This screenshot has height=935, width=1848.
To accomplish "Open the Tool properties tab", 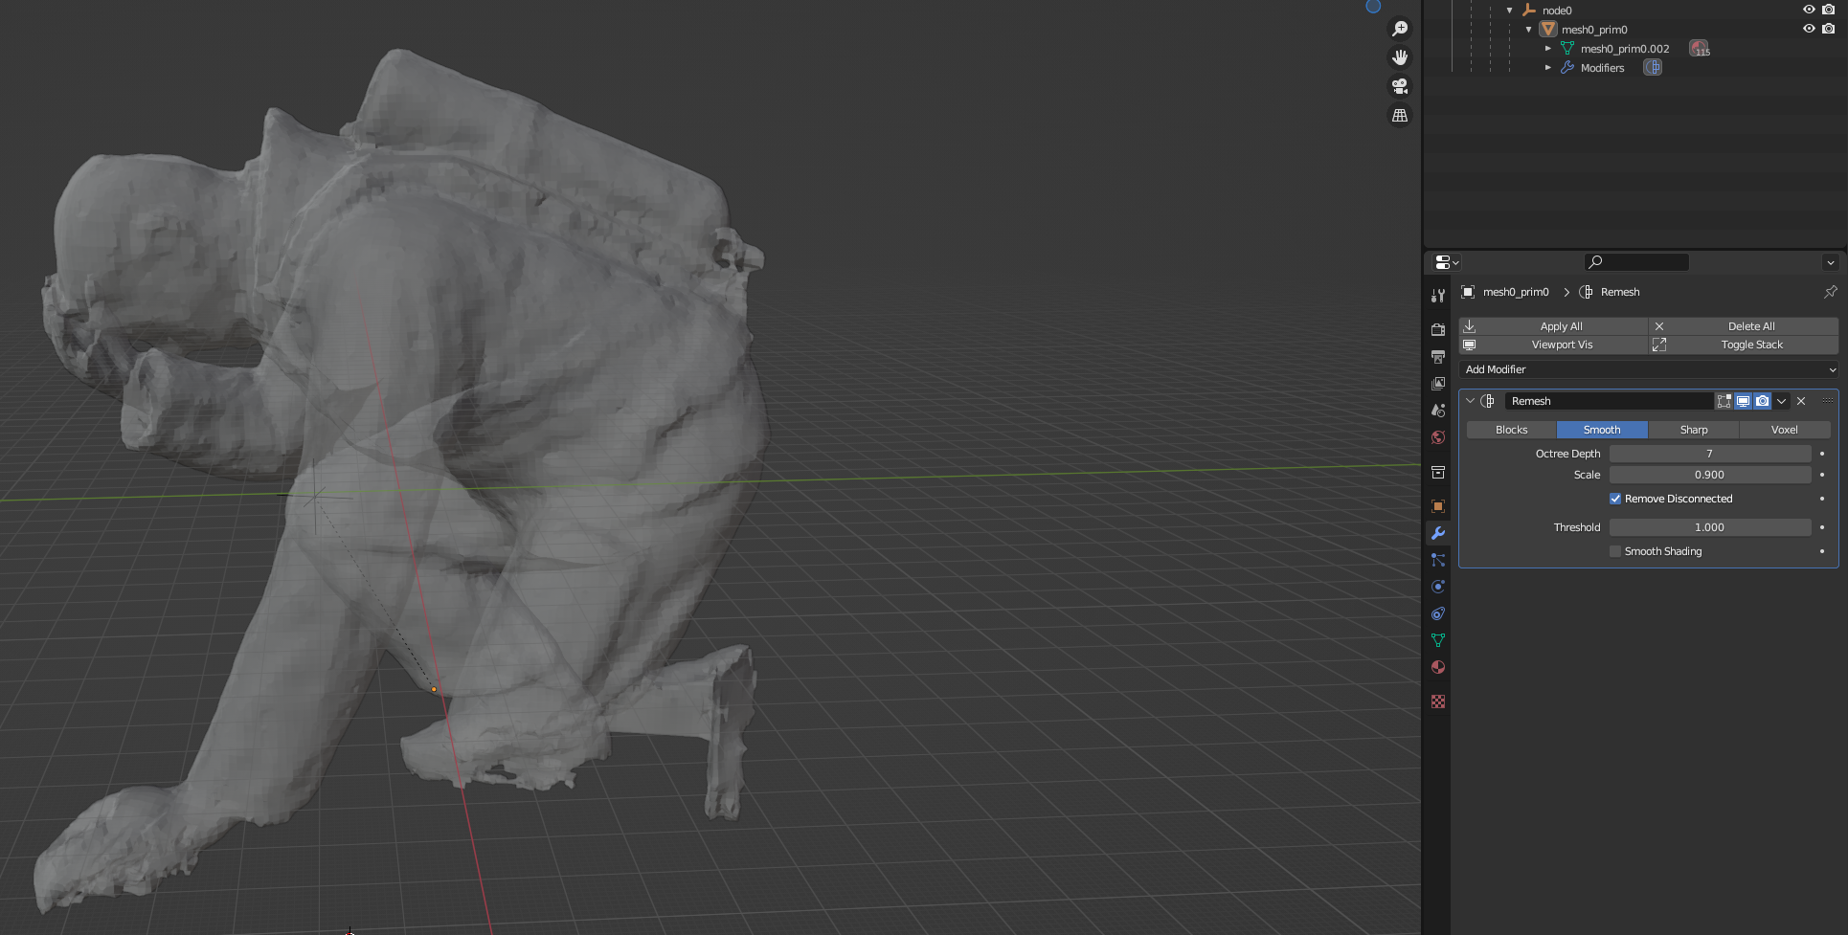I will (x=1438, y=296).
